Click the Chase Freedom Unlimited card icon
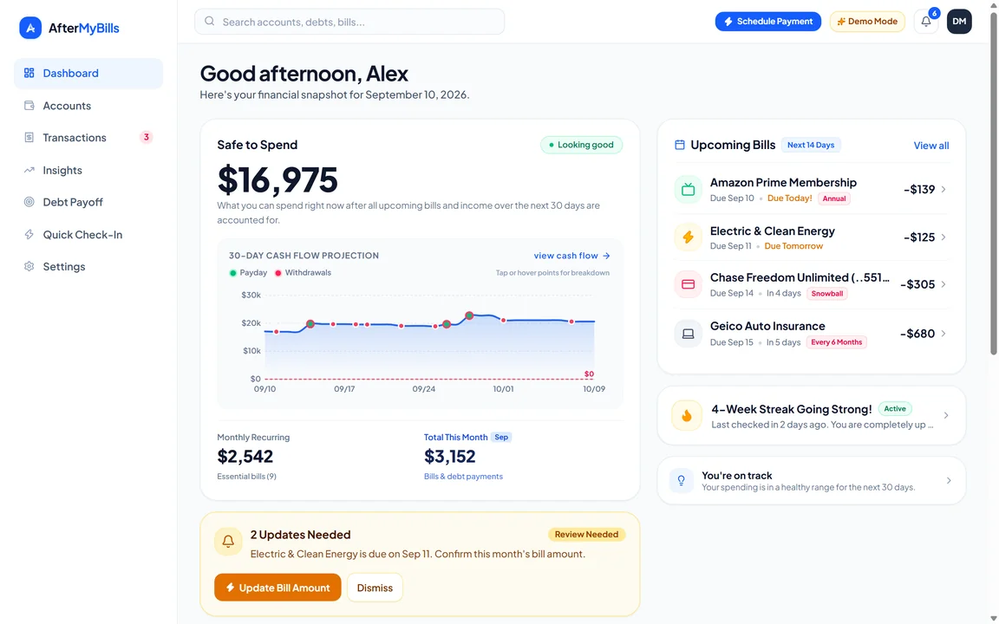The height and width of the screenshot is (624, 999). pos(688,284)
